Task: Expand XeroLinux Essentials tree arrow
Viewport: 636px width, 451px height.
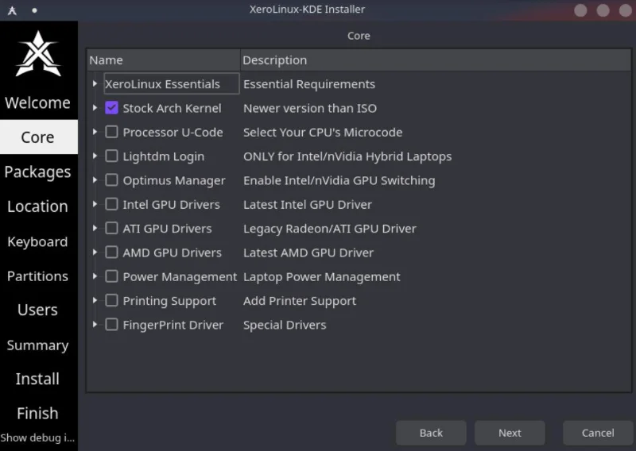Action: (95, 83)
